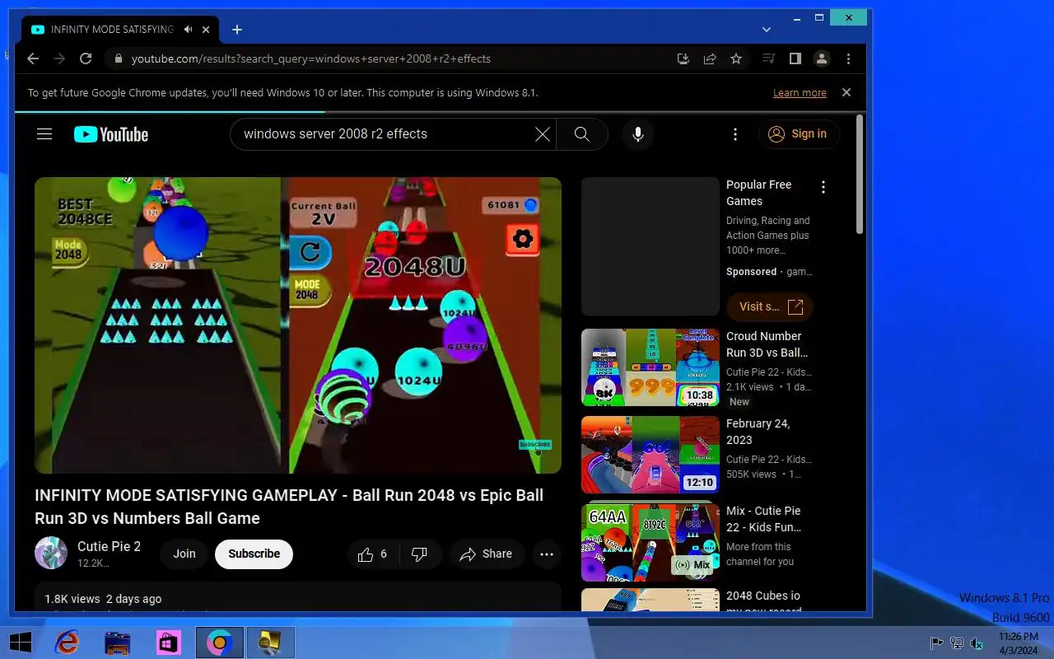Open Action Center flag in system tray
Screen dimensions: 1054x659
tap(936, 643)
